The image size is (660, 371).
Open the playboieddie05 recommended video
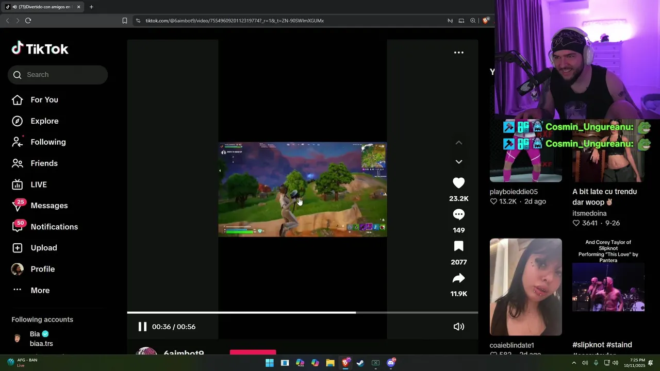525,150
